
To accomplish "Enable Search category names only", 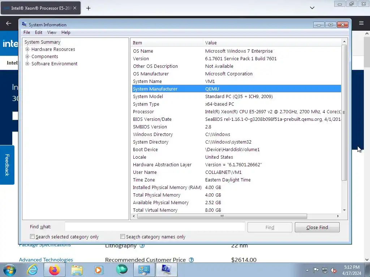I will [122, 237].
